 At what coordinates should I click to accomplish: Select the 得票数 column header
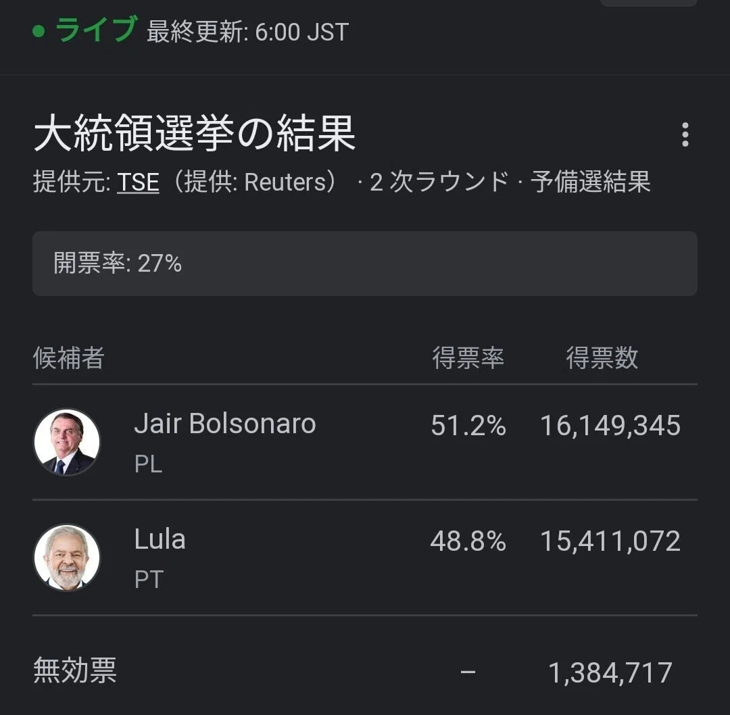pyautogui.click(x=602, y=358)
